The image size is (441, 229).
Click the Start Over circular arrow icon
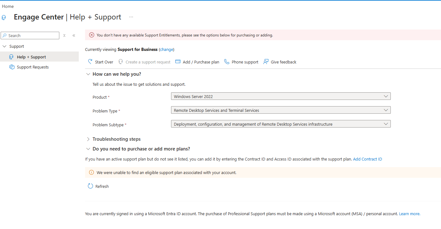tap(90, 62)
